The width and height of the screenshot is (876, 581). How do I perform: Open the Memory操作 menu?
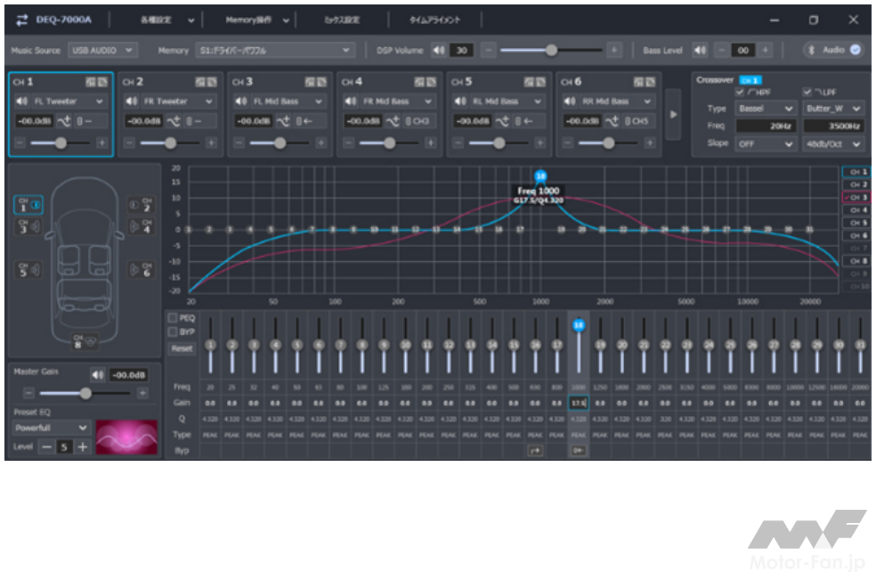point(257,20)
